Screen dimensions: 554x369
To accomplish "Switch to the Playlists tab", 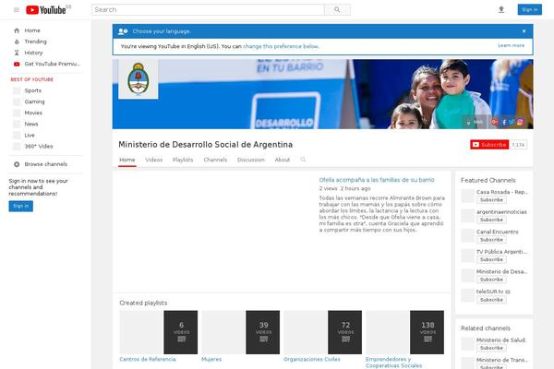I will (x=183, y=160).
